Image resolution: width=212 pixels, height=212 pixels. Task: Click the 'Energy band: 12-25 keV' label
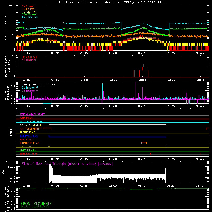(38, 84)
